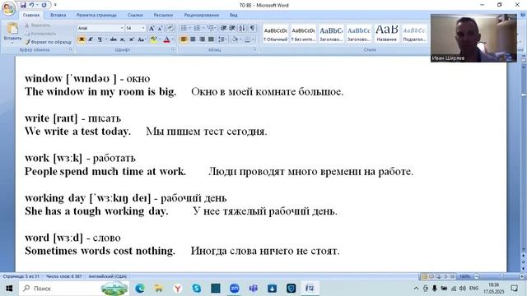This screenshot has height=296, width=527.
Task: Redo the last action
Action: 44,5
